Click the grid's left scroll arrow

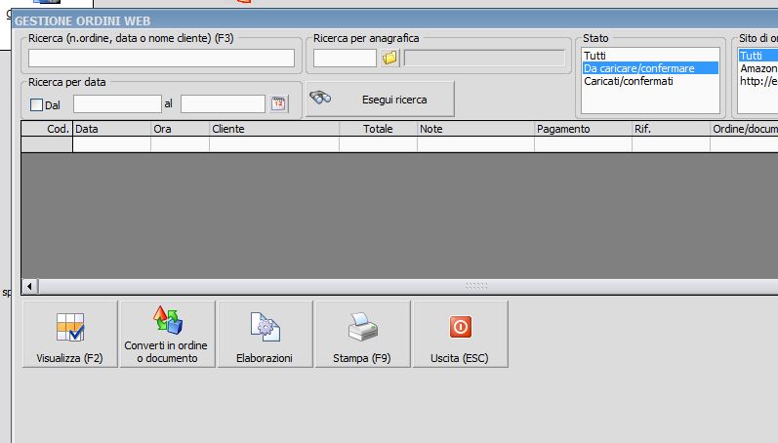[x=29, y=286]
